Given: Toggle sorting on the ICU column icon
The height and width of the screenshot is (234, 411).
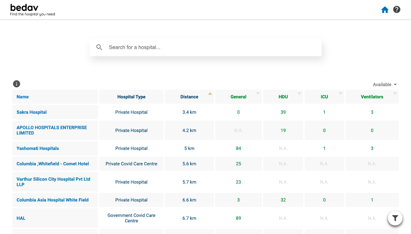Looking at the screenshot, I should (340, 93).
